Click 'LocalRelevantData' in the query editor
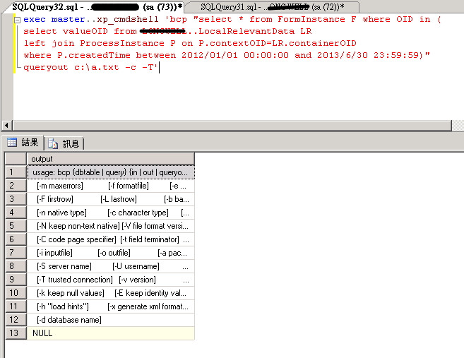464x358 pixels. [x=246, y=31]
